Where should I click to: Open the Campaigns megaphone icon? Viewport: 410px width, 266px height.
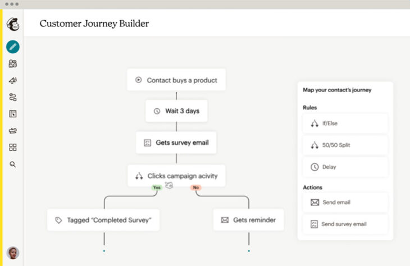pyautogui.click(x=12, y=80)
